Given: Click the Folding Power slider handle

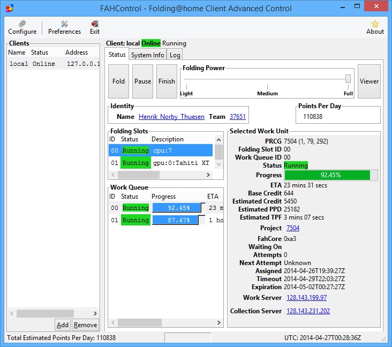Looking at the screenshot, I should pyautogui.click(x=348, y=79).
